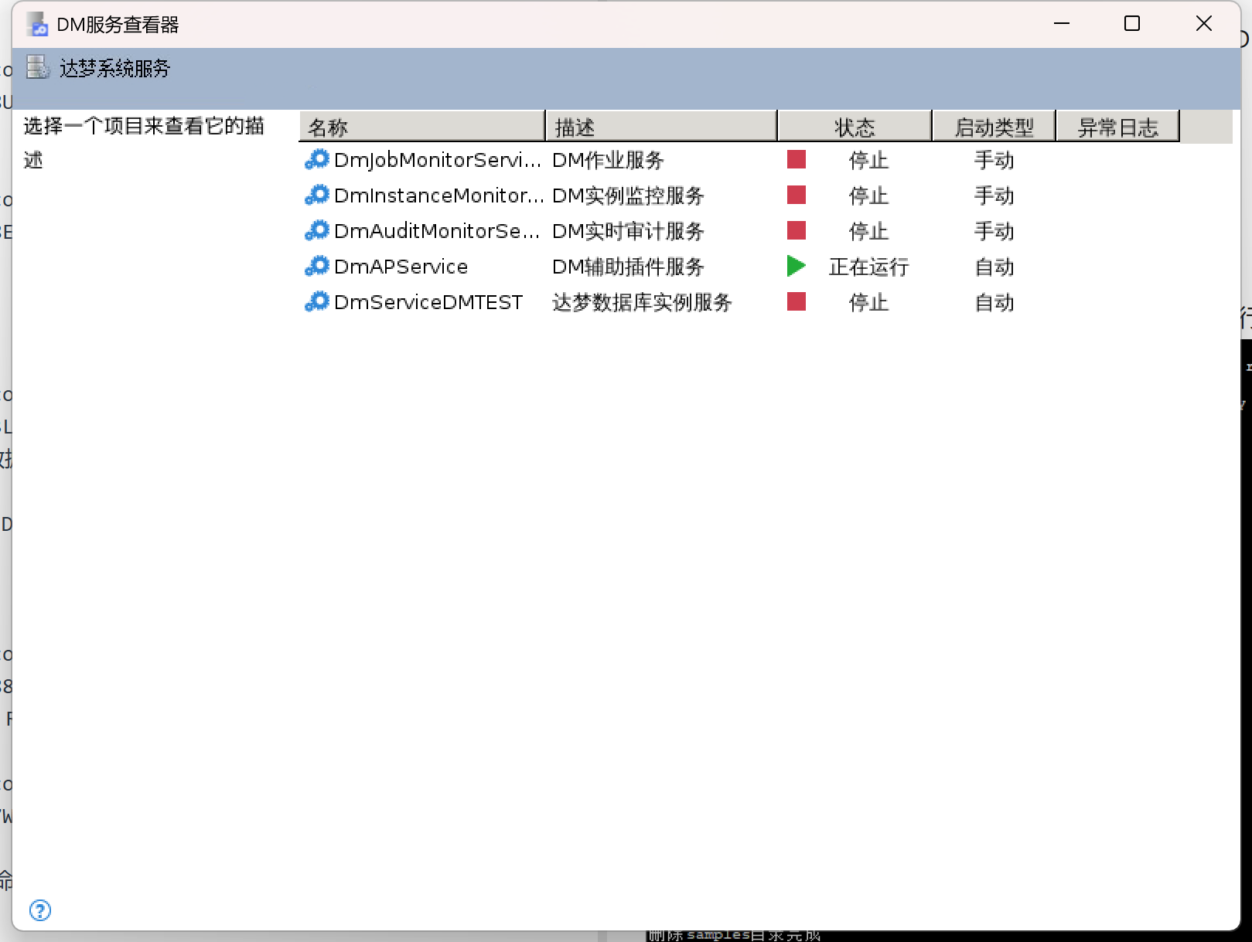Click the description DM辅助插件服务

pyautogui.click(x=628, y=267)
